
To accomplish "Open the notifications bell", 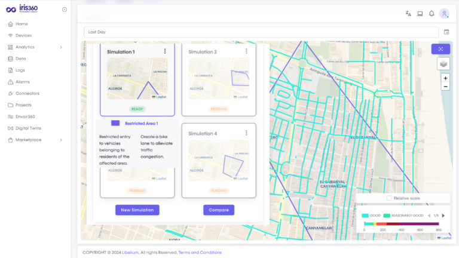I will (432, 14).
